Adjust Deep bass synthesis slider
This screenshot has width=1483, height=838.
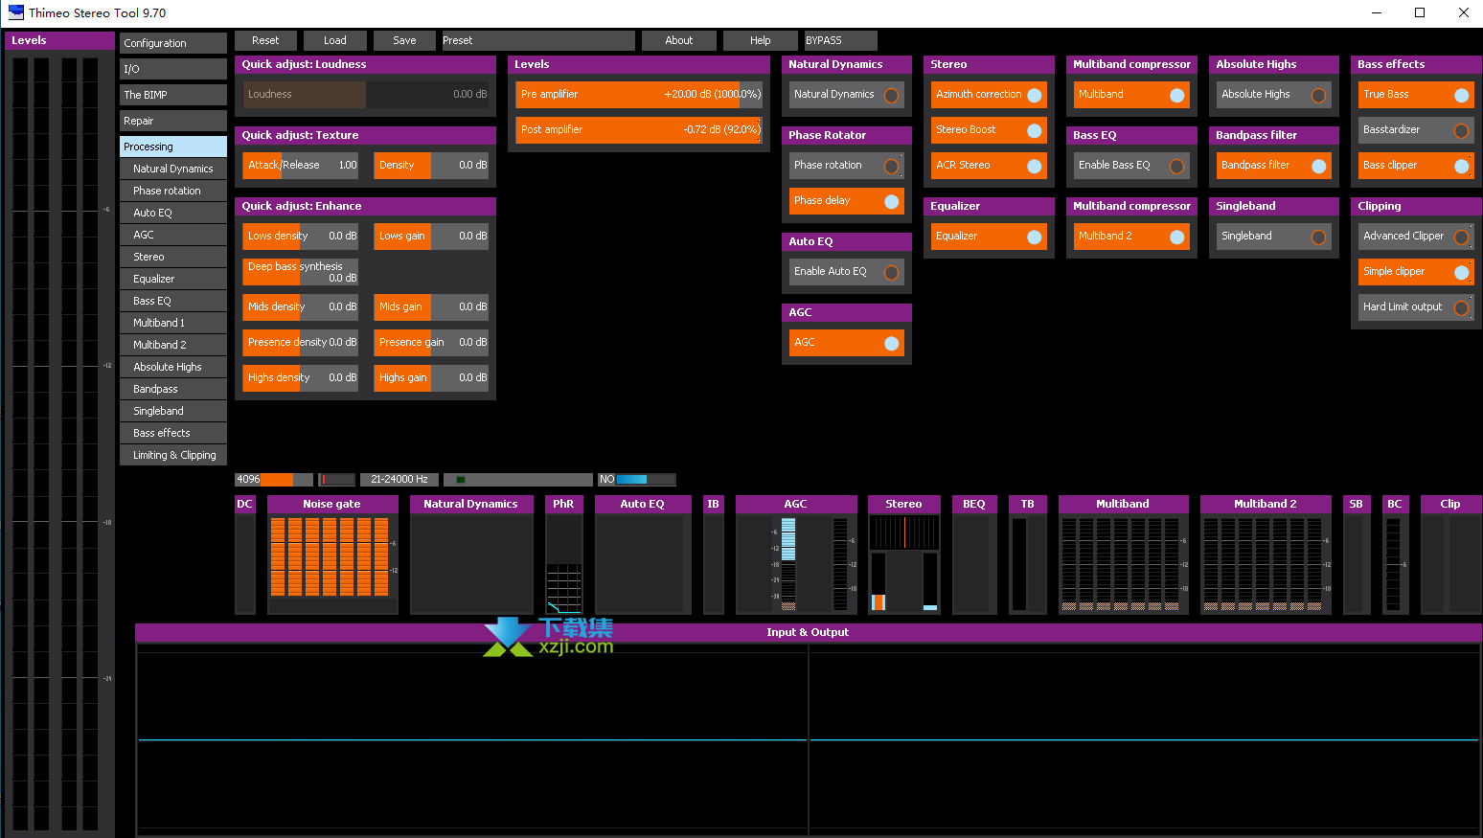point(301,272)
